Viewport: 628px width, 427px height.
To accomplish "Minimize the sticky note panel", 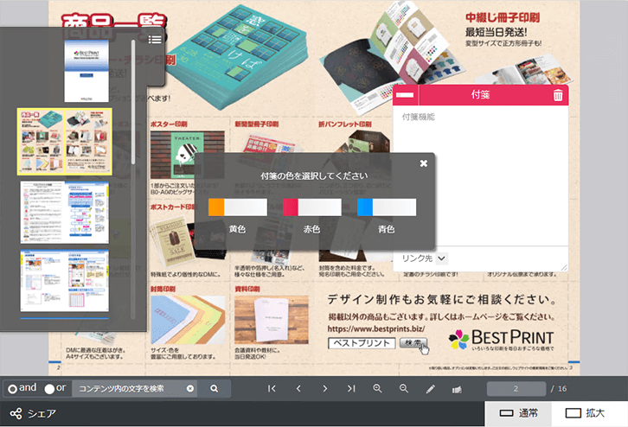I will click(404, 95).
